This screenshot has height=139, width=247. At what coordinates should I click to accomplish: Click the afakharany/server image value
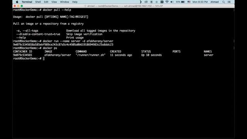coord(58,55)
